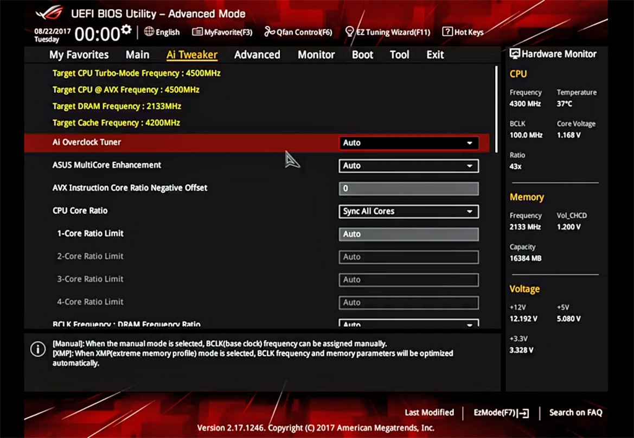Click CPU frequency value 4300 MHz

click(x=525, y=104)
